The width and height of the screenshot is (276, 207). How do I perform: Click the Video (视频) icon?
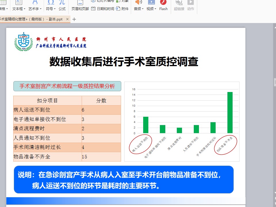(x=151, y=2)
